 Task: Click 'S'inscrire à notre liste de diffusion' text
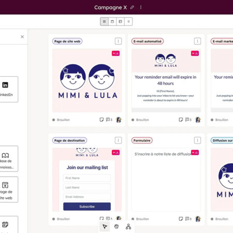pyautogui.click(x=163, y=154)
